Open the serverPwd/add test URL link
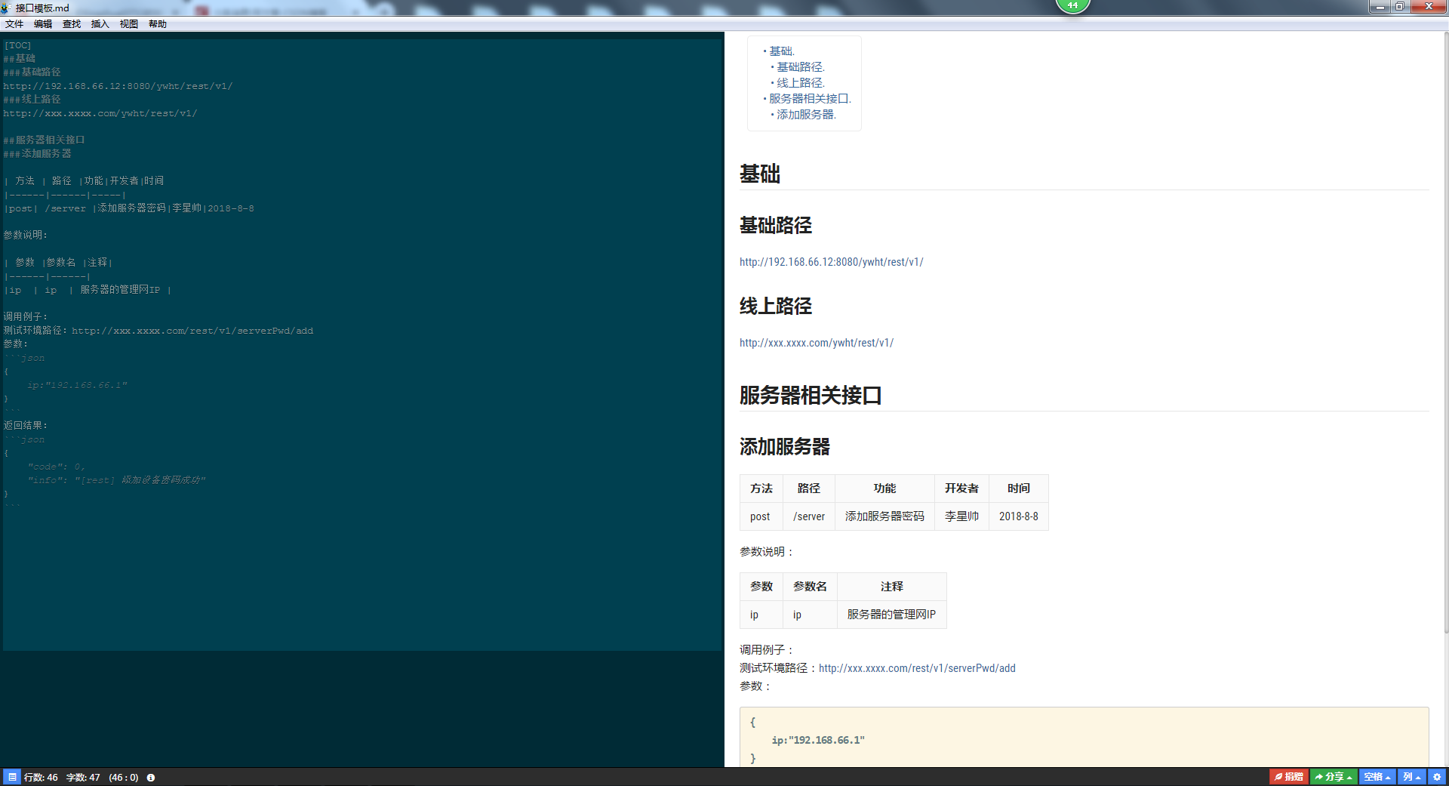Viewport: 1449px width, 786px height. (x=917, y=668)
